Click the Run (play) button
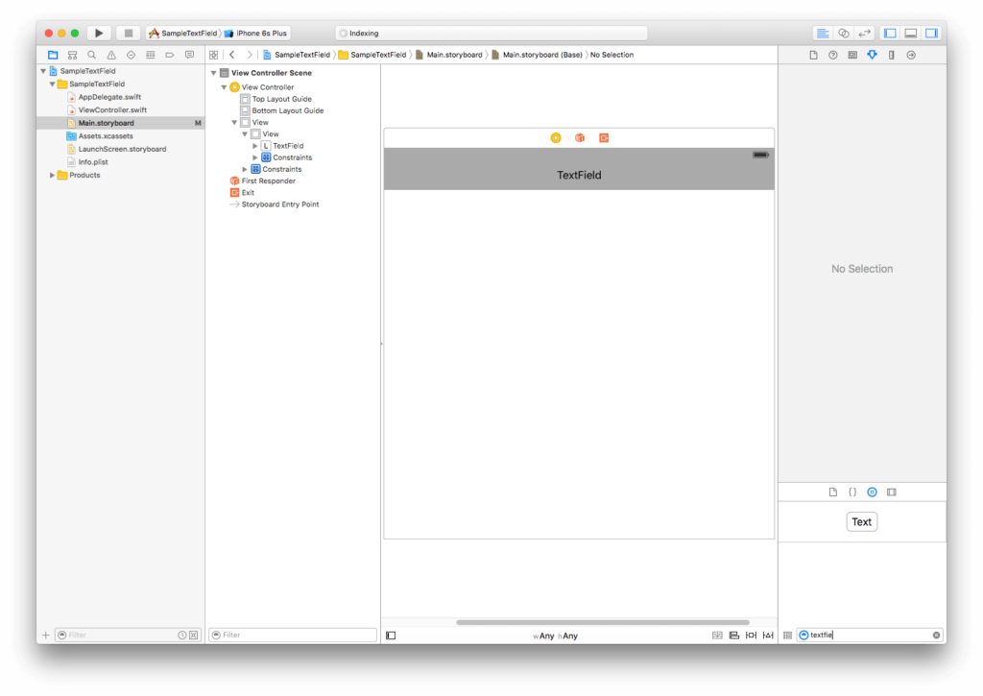 [x=99, y=34]
